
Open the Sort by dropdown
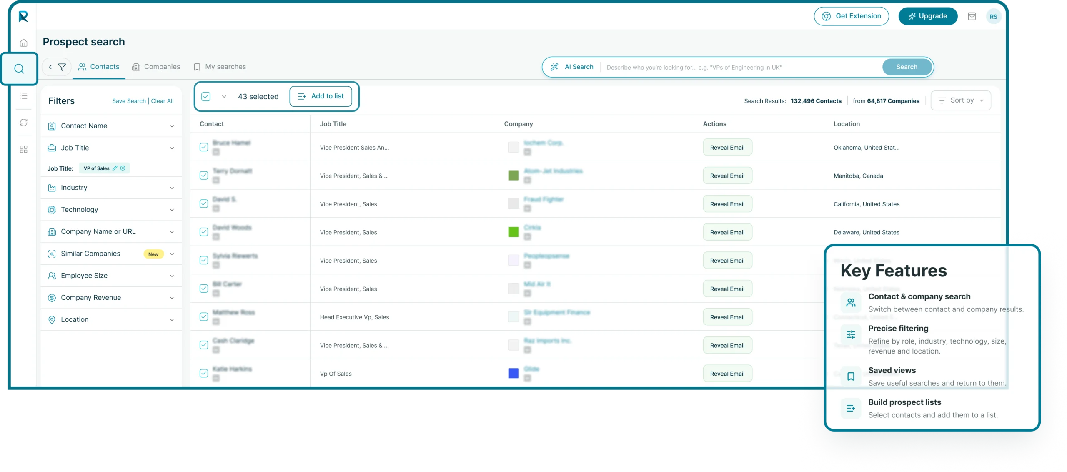[x=961, y=100]
